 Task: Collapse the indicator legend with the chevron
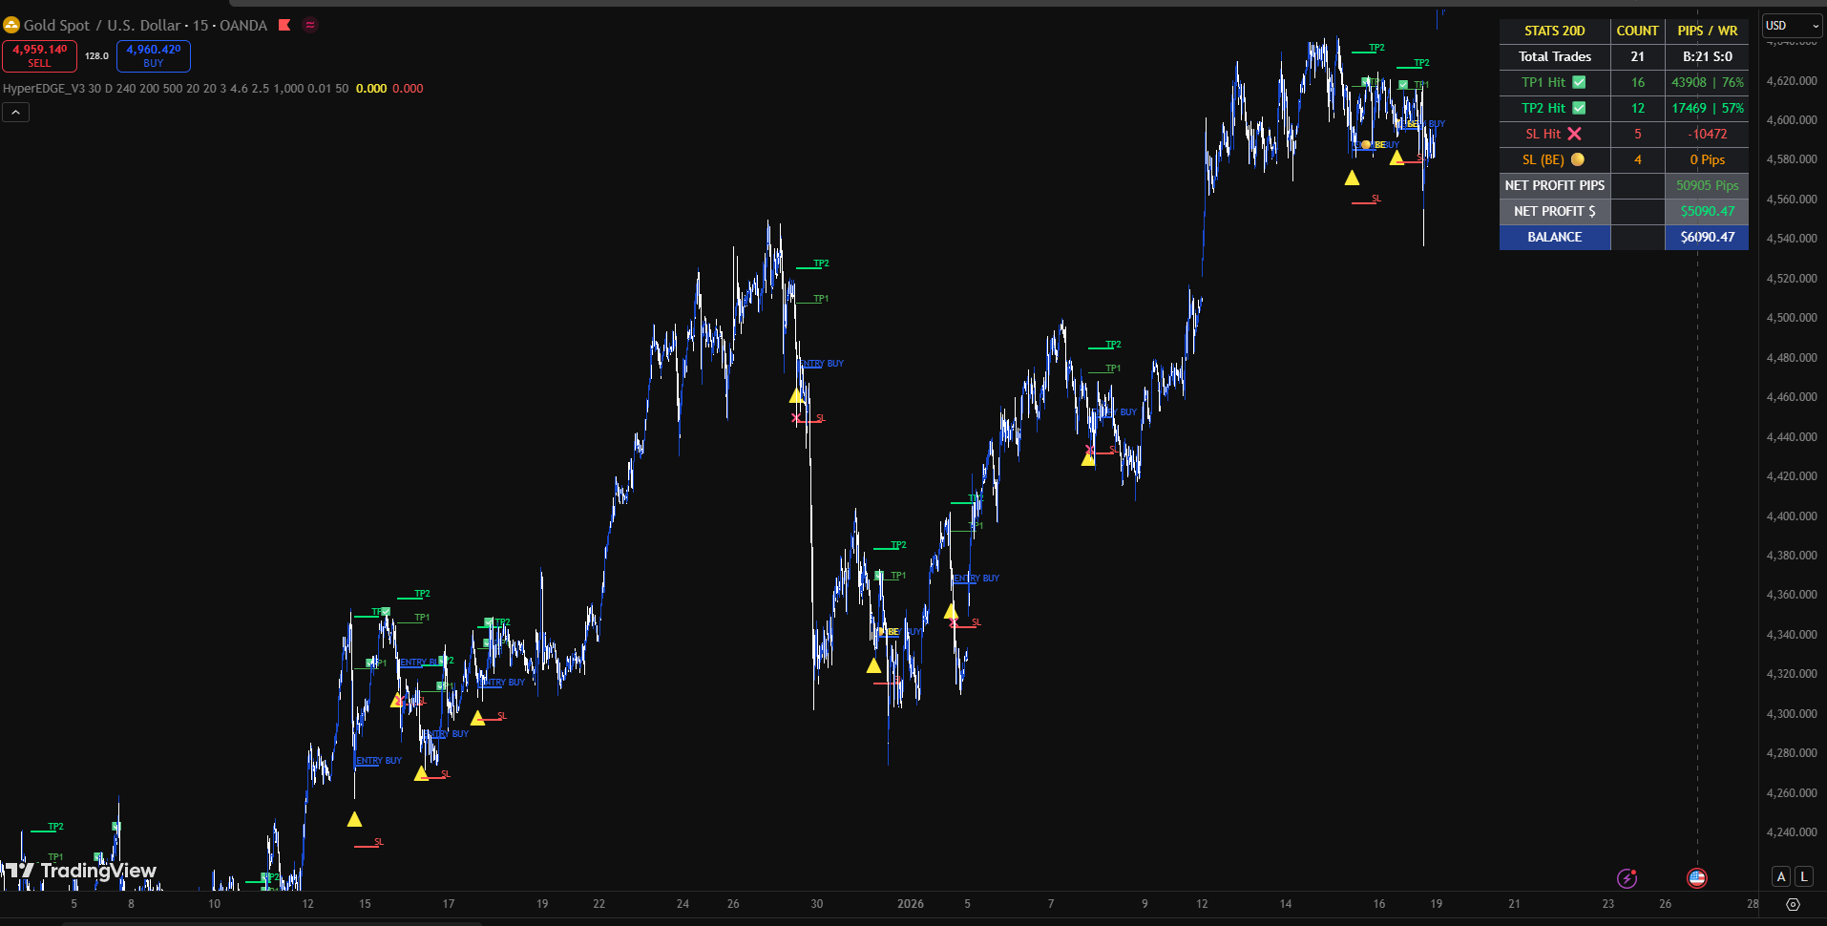click(x=15, y=113)
